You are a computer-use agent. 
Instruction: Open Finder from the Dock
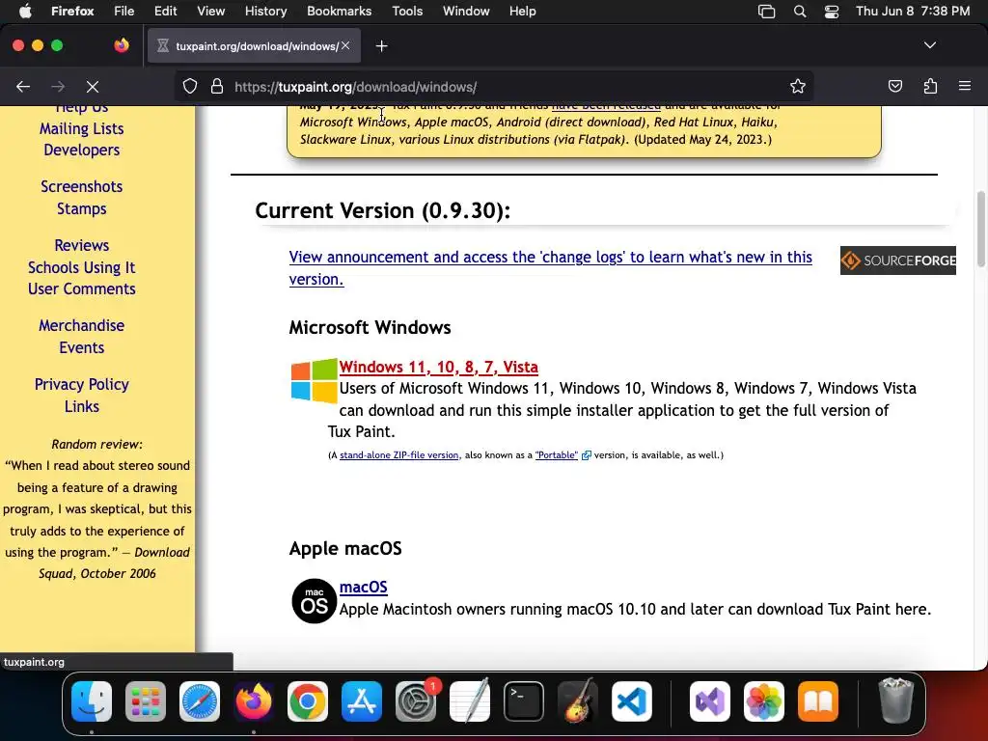92,701
